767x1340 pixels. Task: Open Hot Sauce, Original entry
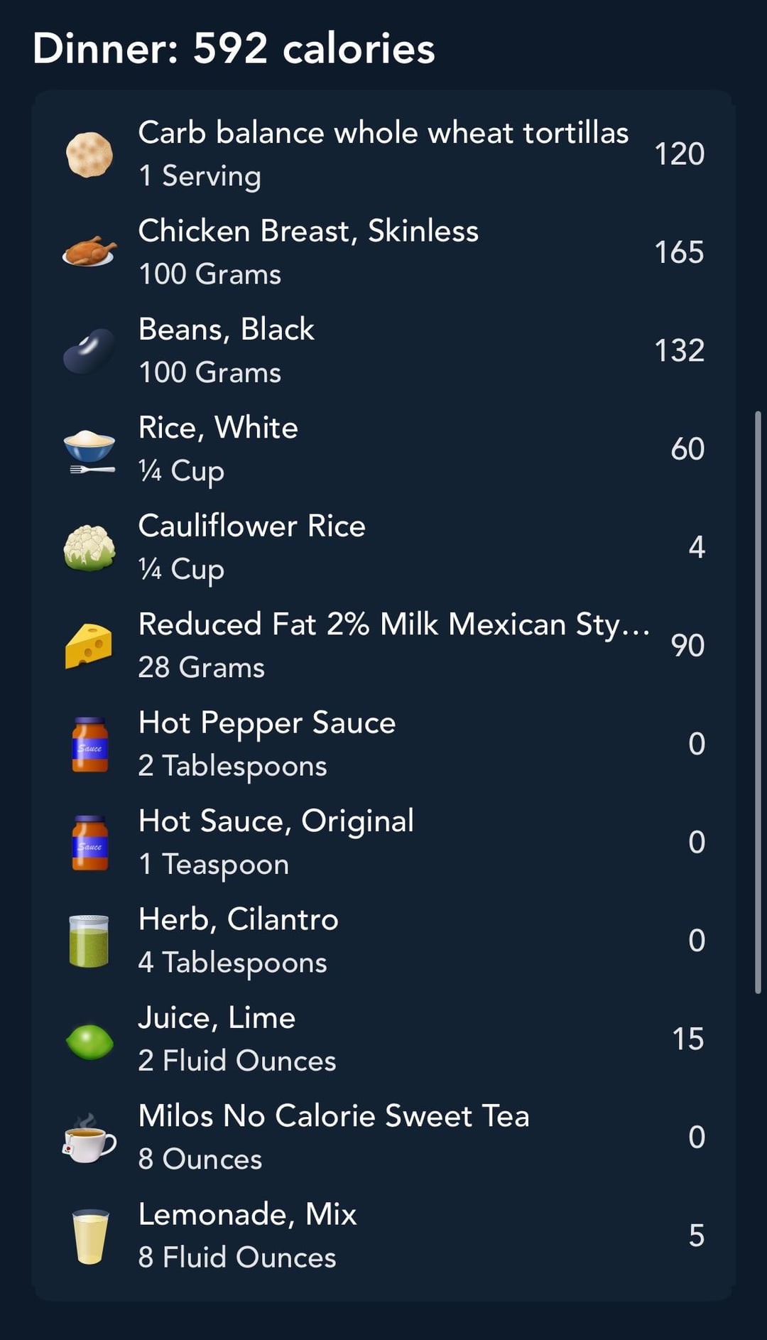[x=383, y=843]
